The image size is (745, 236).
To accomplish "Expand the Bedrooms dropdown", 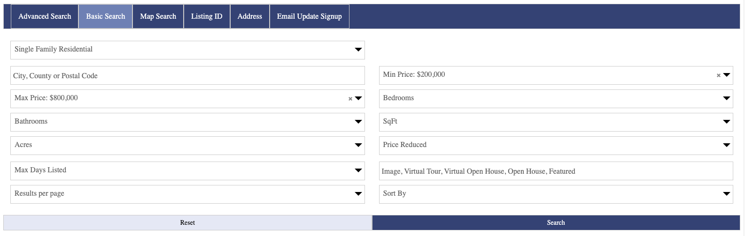I will coord(556,99).
